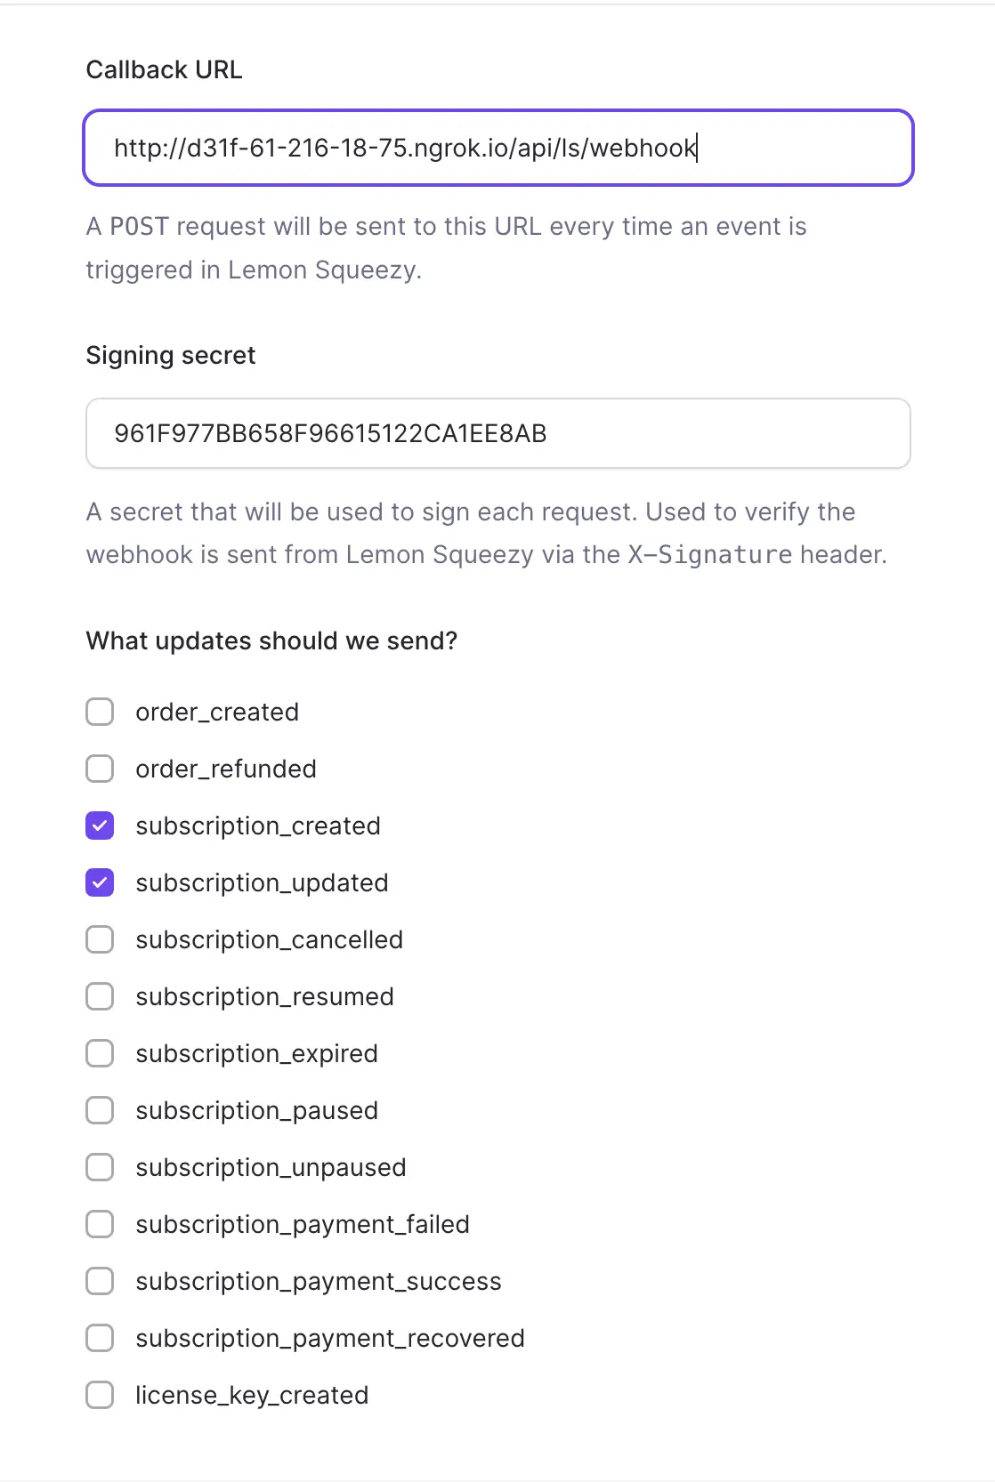Click the subscription_payment_failed label text

point(303,1225)
